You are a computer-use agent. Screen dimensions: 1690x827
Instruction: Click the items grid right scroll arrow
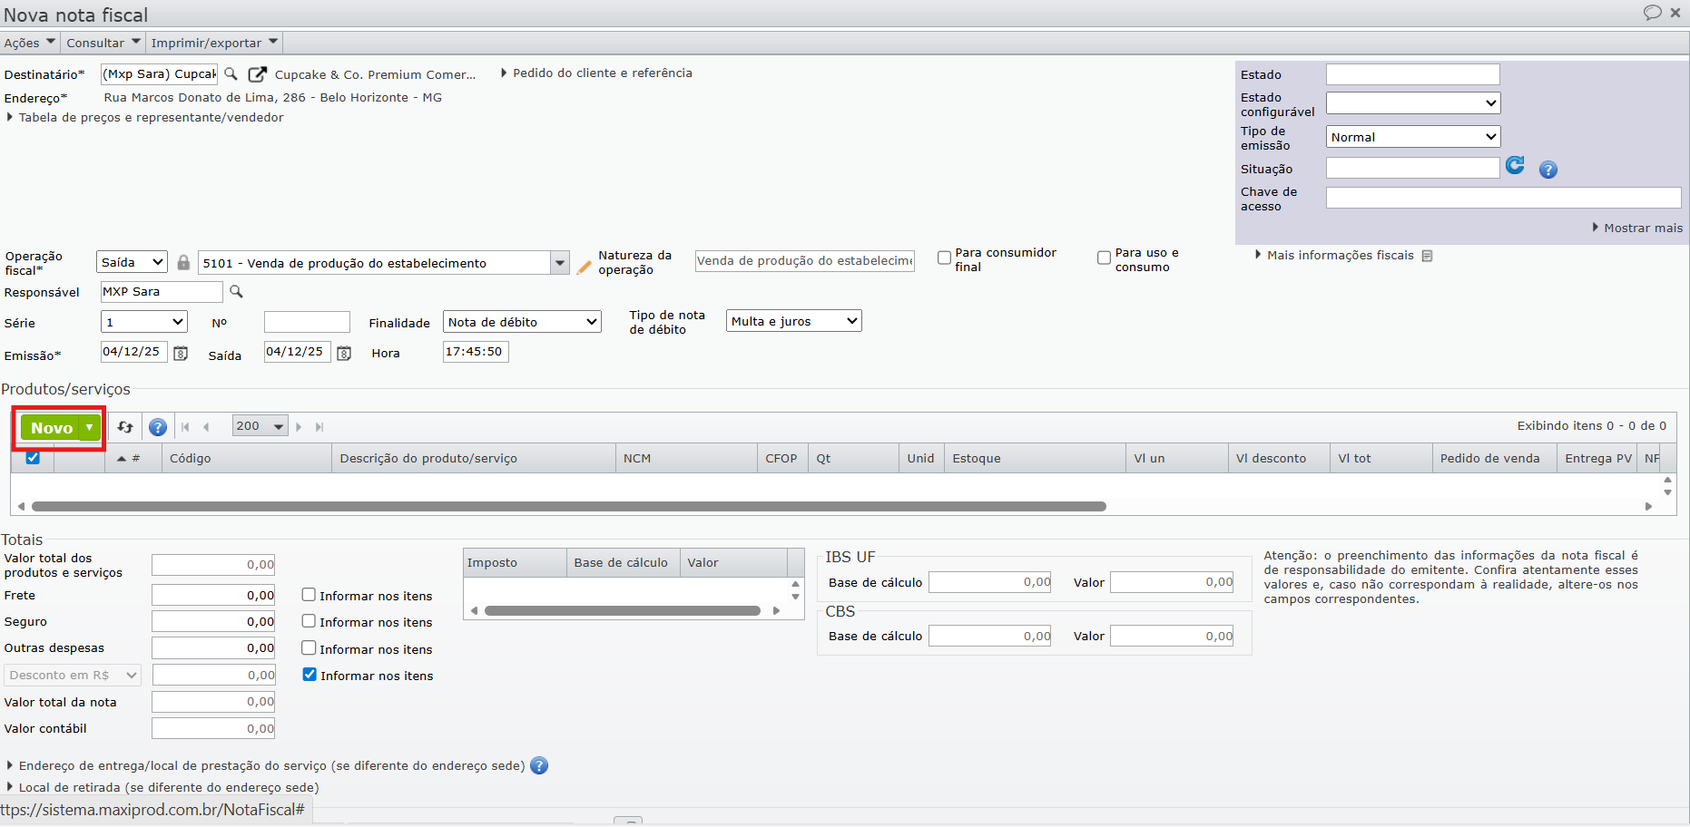click(1648, 507)
